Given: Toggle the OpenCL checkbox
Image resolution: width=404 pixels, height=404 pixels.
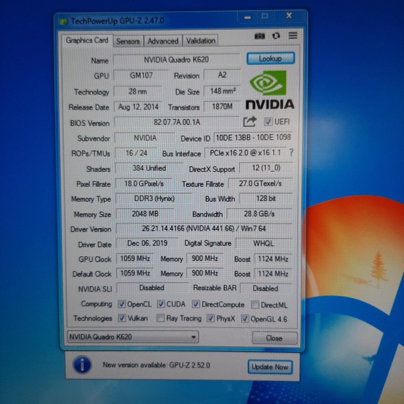Looking at the screenshot, I should coord(122,304).
